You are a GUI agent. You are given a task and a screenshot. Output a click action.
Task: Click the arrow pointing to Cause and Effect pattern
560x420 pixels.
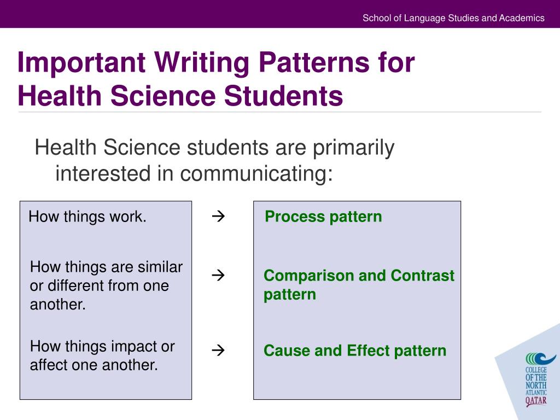tap(218, 350)
